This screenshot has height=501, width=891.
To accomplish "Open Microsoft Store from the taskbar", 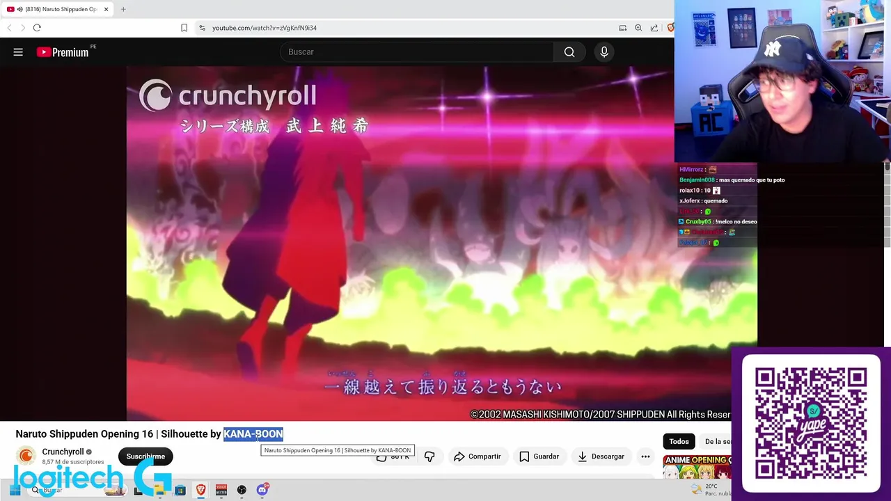I will [180, 491].
